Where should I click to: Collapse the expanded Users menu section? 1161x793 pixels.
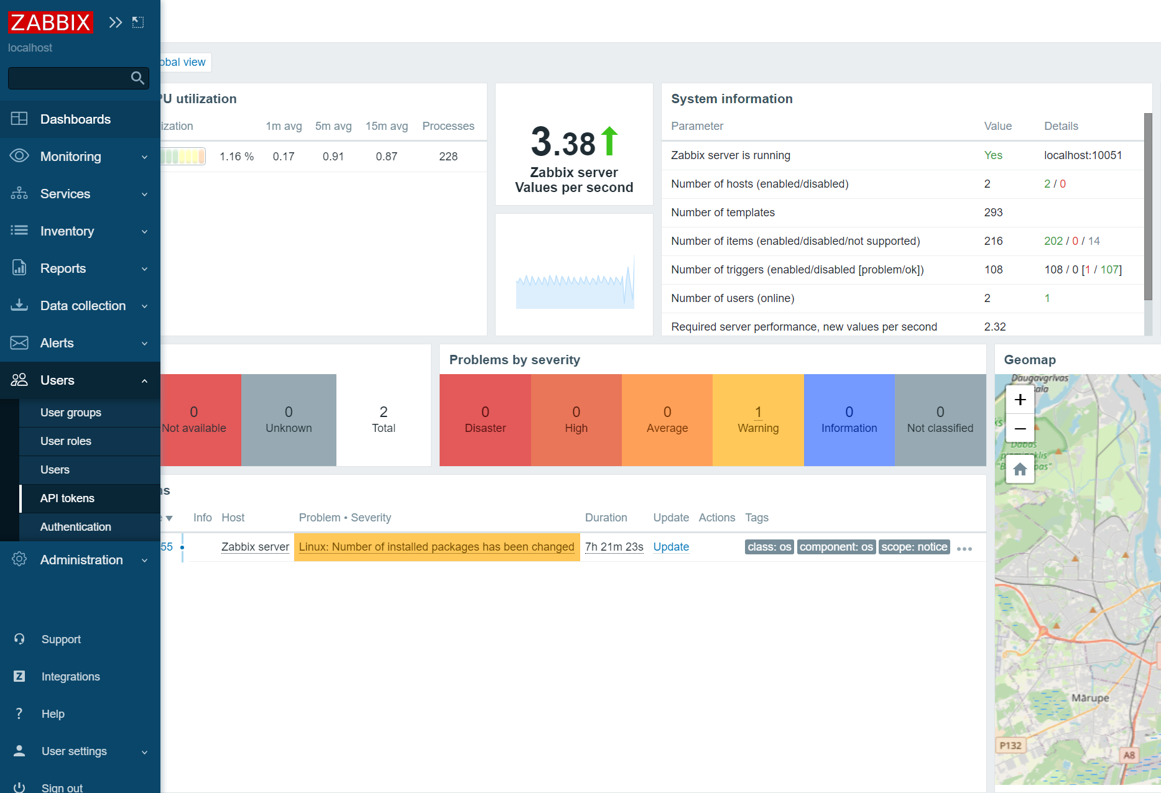(144, 380)
